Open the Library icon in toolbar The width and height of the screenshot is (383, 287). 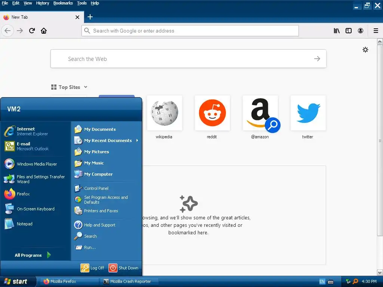[x=337, y=31]
